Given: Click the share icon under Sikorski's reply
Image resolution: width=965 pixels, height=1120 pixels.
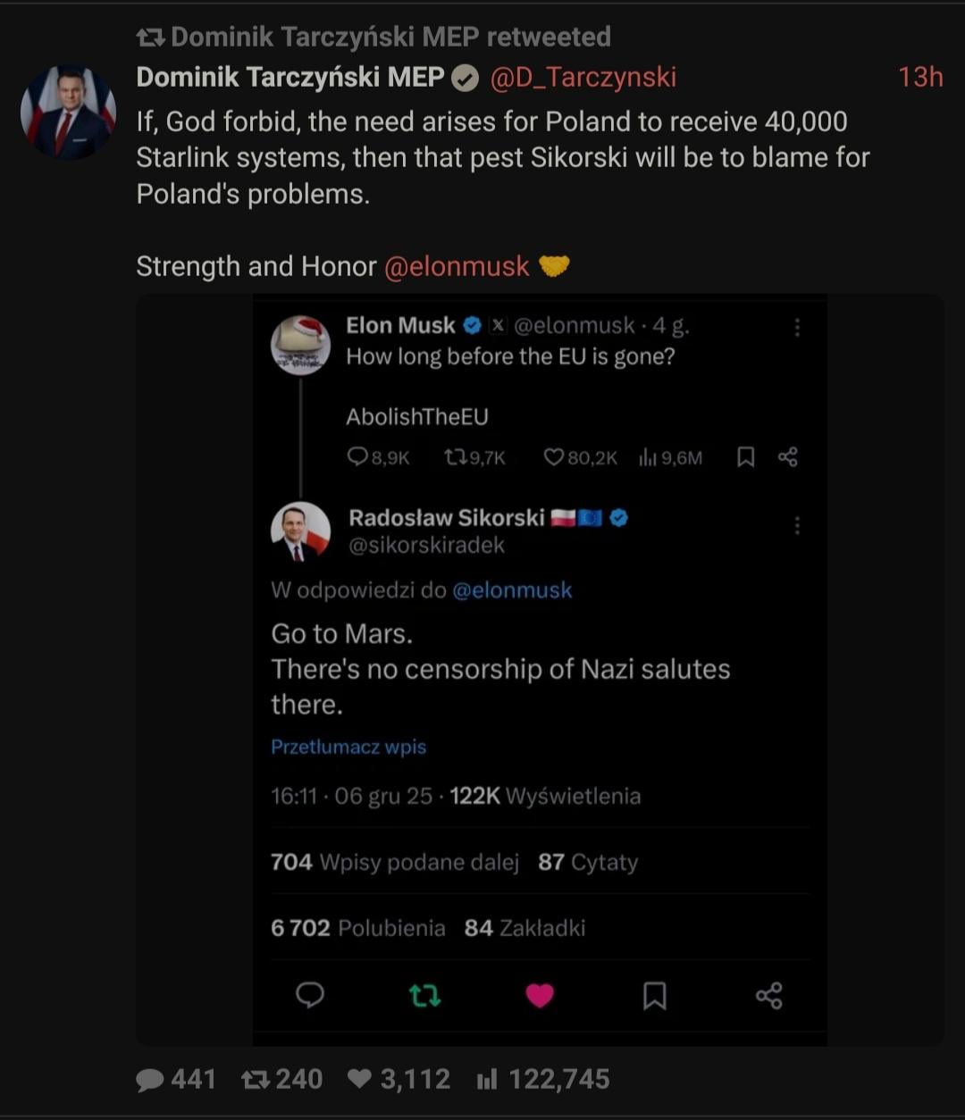Looking at the screenshot, I should click(x=768, y=995).
